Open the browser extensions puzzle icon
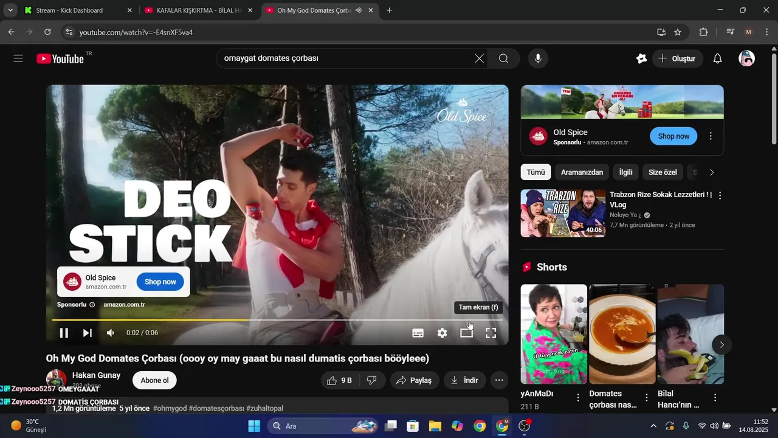This screenshot has height=438, width=778. click(704, 32)
